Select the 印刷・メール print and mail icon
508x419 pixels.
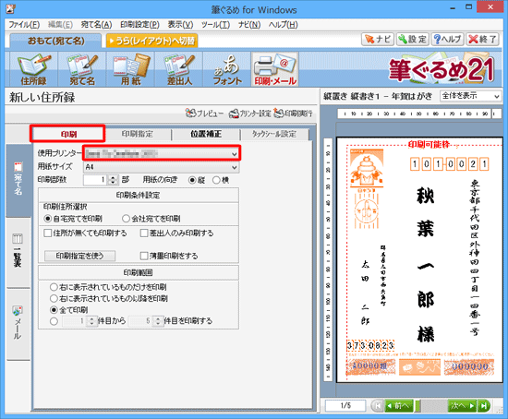(x=275, y=69)
